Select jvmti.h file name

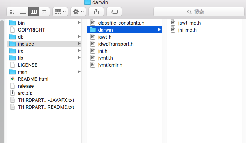pyautogui.click(x=106, y=58)
